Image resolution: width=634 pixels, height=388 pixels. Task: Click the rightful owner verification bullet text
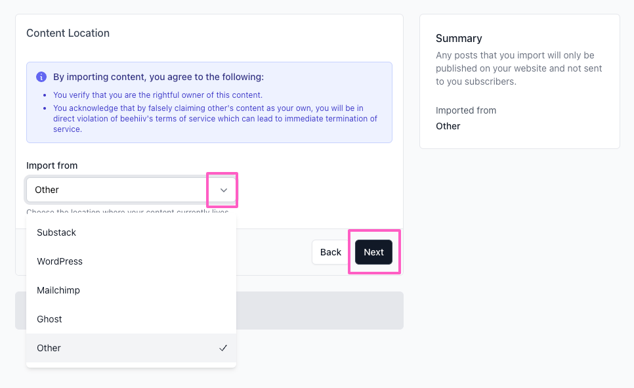[158, 95]
